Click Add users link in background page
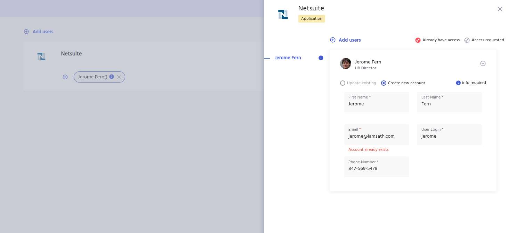 (x=43, y=32)
